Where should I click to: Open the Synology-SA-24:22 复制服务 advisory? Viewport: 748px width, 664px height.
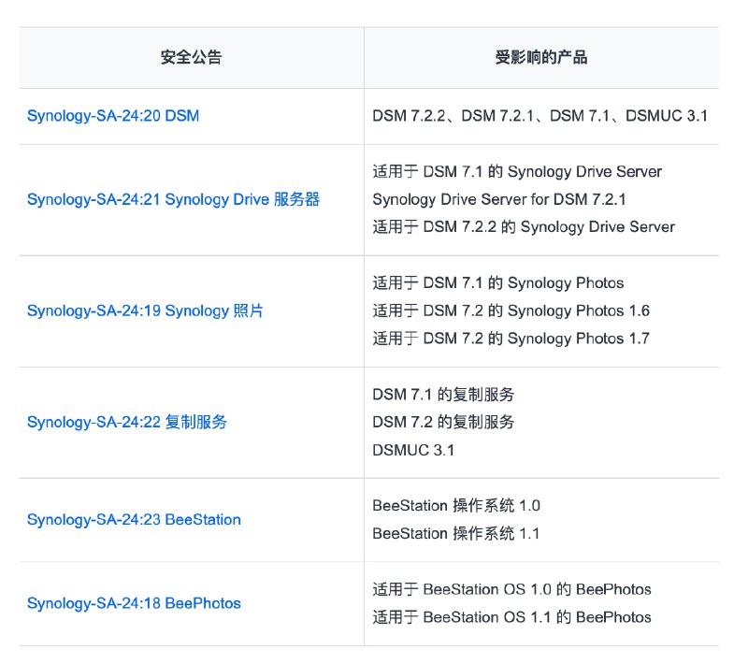coord(126,423)
